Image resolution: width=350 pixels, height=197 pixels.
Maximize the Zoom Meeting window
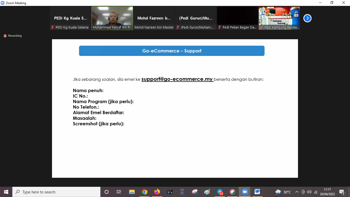(332, 3)
